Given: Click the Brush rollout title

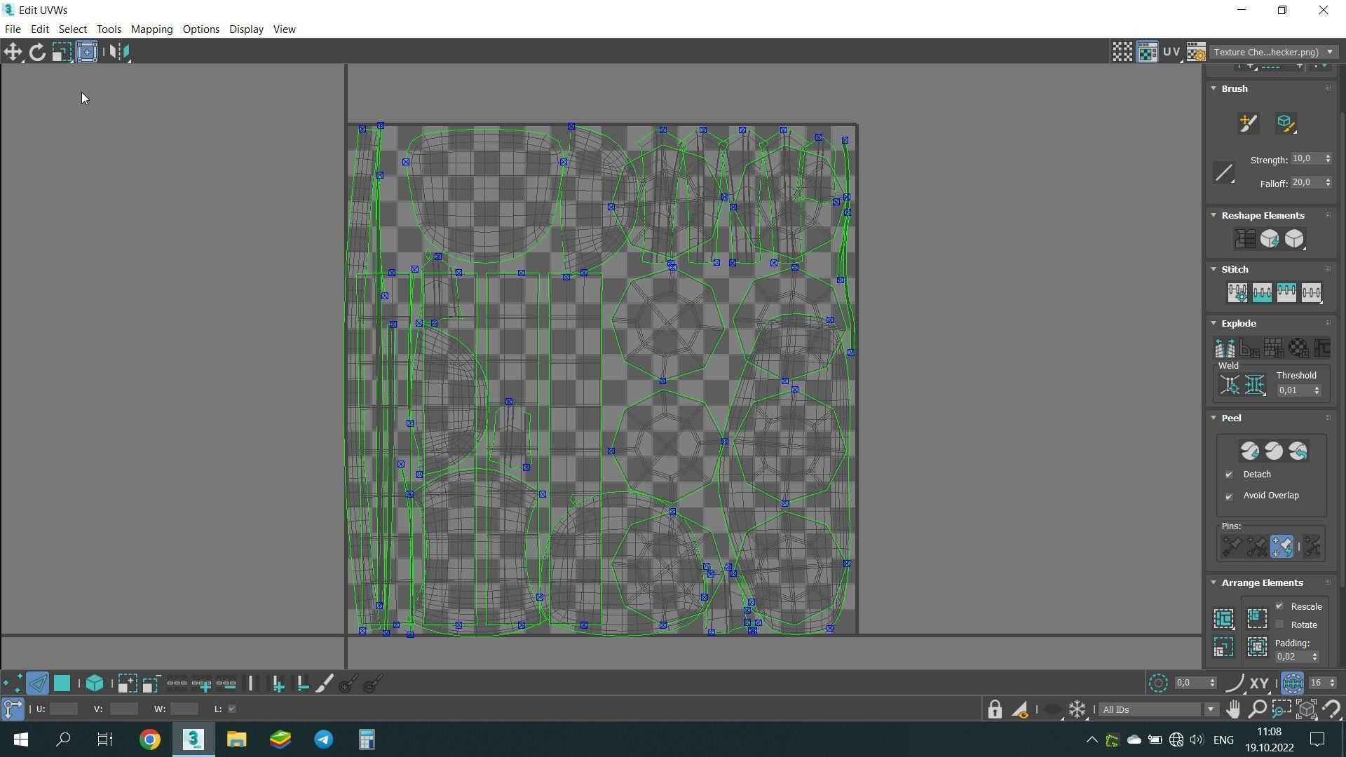Looking at the screenshot, I should [1235, 88].
